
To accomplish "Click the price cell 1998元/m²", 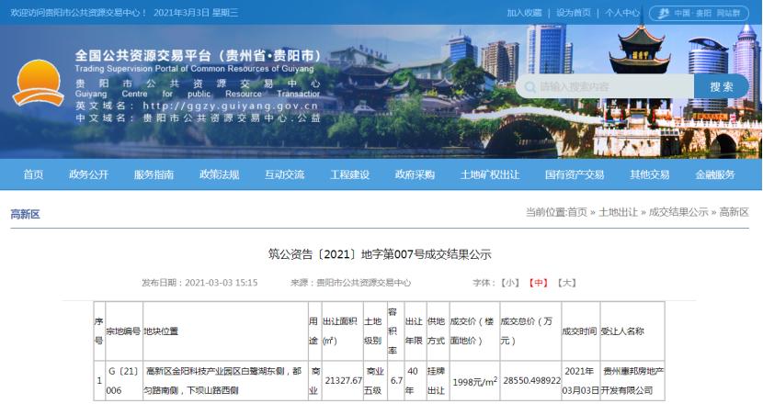I will [475, 381].
